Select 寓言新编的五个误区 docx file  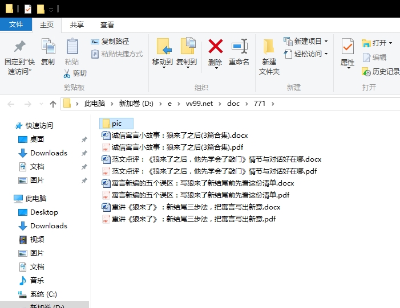198,183
